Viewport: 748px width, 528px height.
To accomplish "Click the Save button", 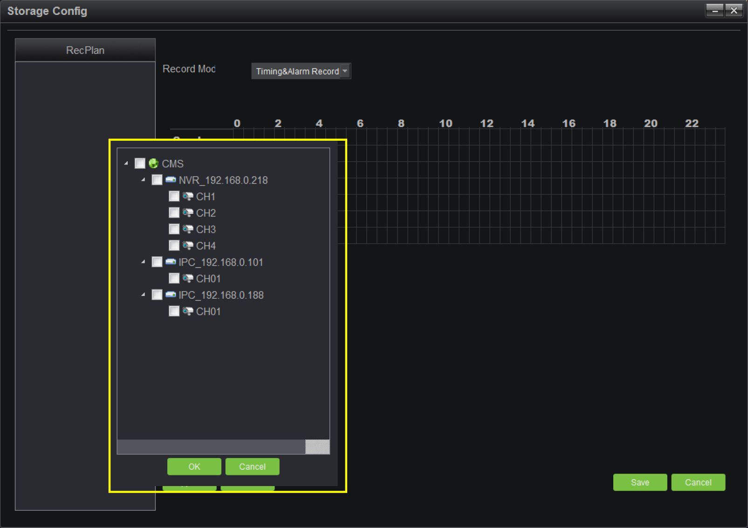I will pos(639,482).
